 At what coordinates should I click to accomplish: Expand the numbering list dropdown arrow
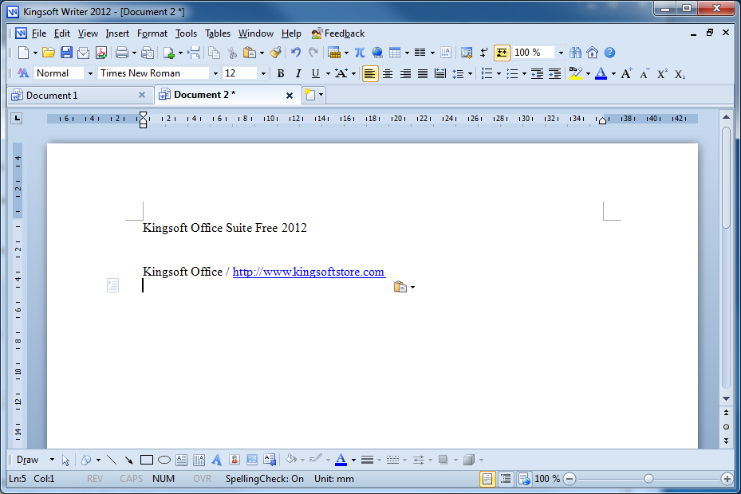(499, 73)
